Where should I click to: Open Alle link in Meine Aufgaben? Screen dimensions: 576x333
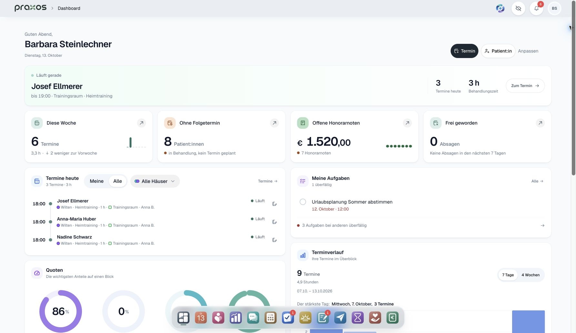pyautogui.click(x=537, y=181)
